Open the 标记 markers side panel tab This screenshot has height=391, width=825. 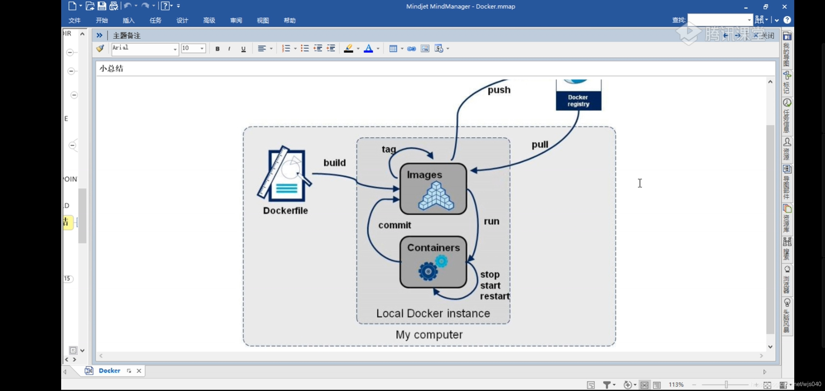tap(787, 83)
